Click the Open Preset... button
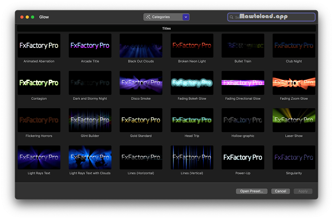 point(252,191)
